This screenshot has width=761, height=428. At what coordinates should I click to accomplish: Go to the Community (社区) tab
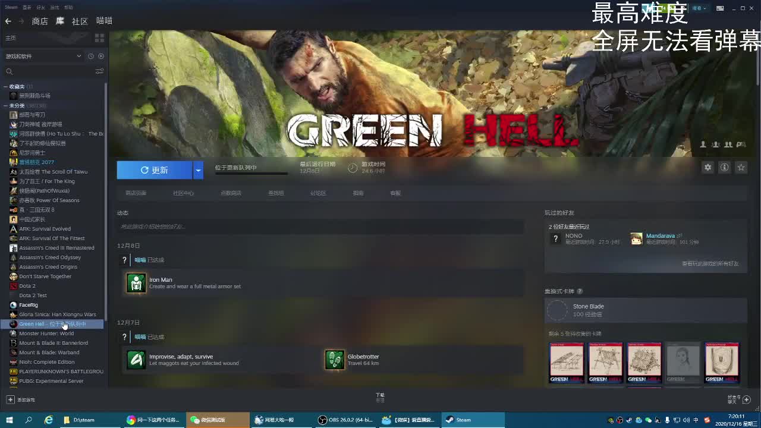coord(80,21)
